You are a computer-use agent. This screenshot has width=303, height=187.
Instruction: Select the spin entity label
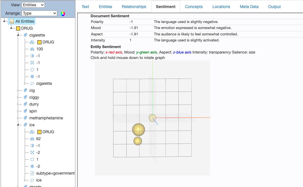coord(33,111)
